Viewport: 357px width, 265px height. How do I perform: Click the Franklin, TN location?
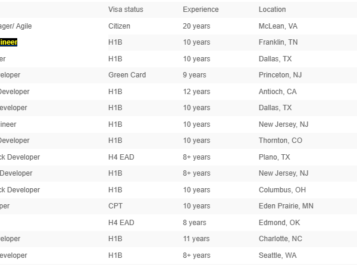pyautogui.click(x=278, y=42)
